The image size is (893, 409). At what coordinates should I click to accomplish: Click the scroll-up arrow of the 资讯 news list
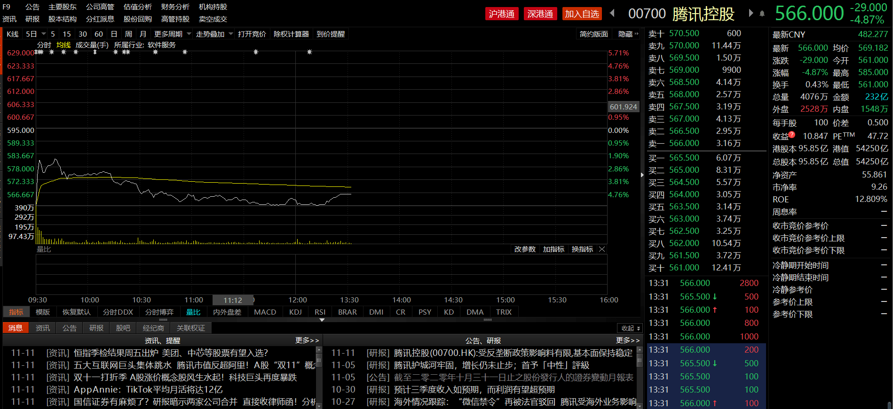pos(319,350)
